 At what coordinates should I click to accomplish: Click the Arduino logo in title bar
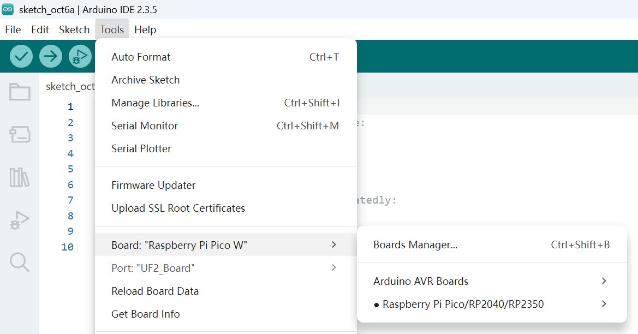[8, 9]
